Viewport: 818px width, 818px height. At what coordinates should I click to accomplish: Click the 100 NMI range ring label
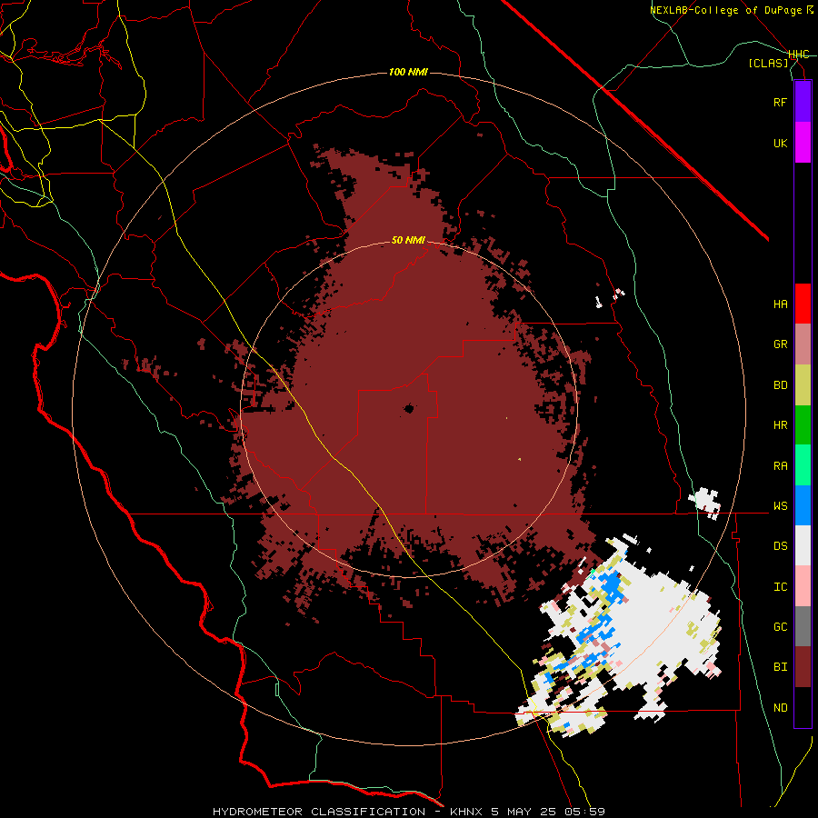[x=408, y=72]
